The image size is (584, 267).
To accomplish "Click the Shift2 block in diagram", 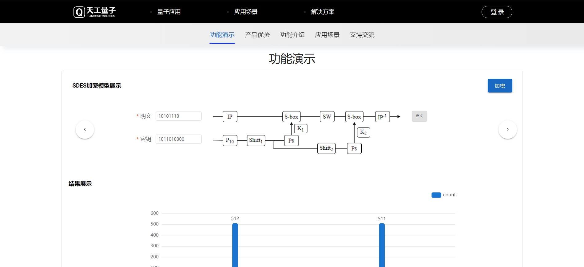I will point(326,148).
